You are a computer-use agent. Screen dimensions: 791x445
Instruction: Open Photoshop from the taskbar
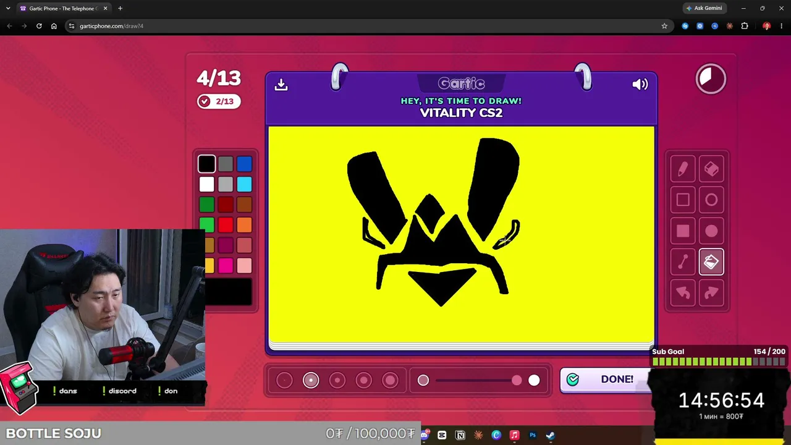(533, 435)
